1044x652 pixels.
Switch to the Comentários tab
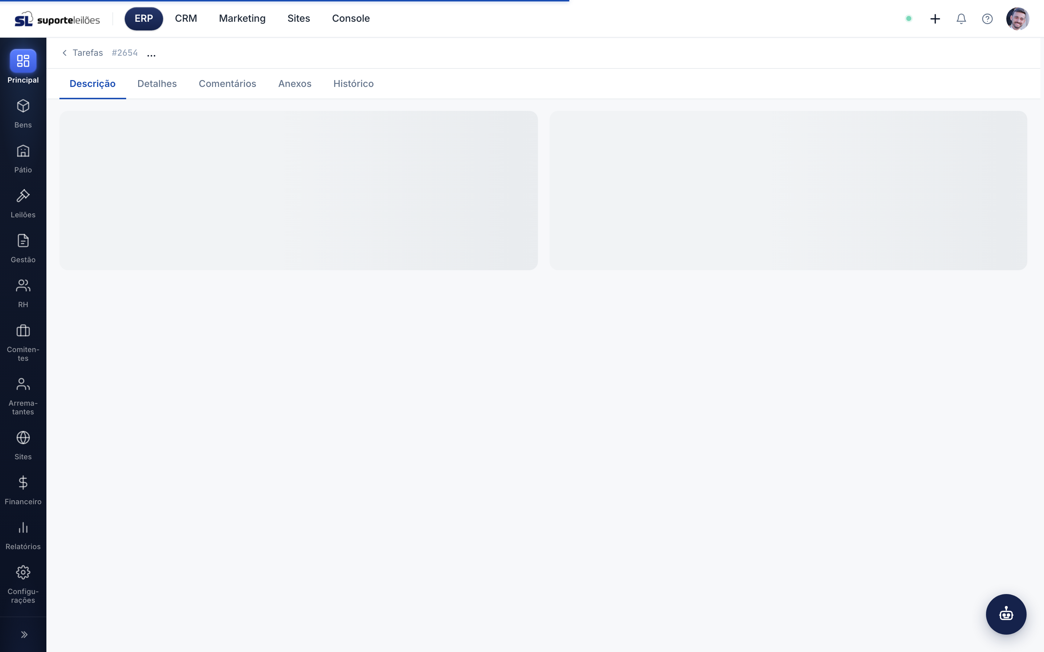227,84
